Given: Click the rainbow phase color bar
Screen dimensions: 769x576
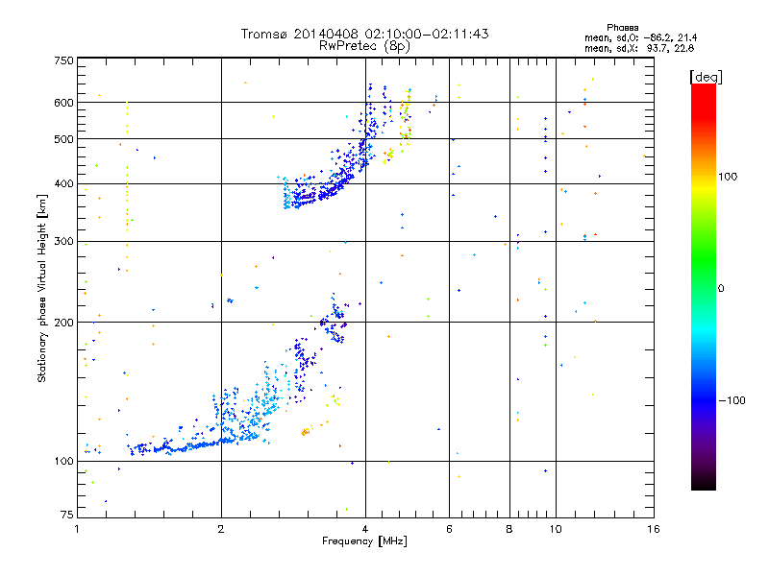Looking at the screenshot, I should [704, 287].
